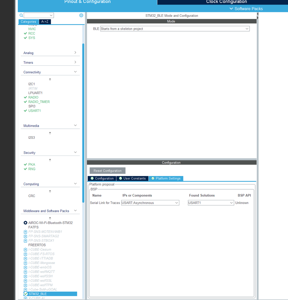
Task: Click download icon beside I-CUBE-ITTIADB
Action: pyautogui.click(x=25, y=258)
